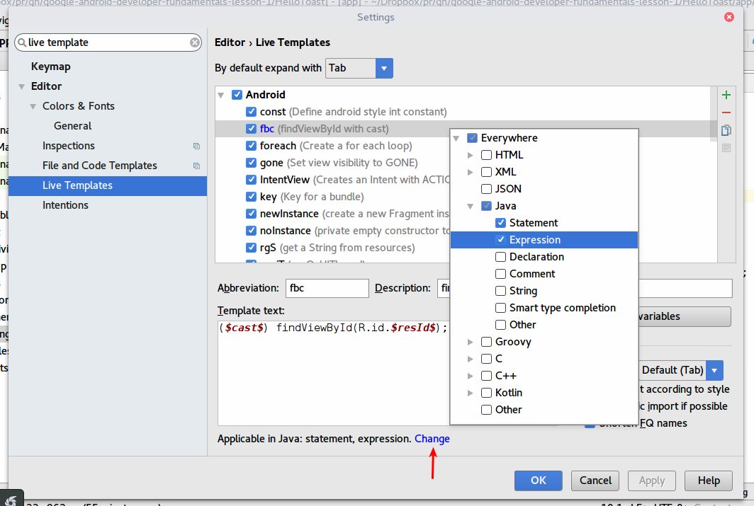Collapse the Android template group

pyautogui.click(x=220, y=95)
